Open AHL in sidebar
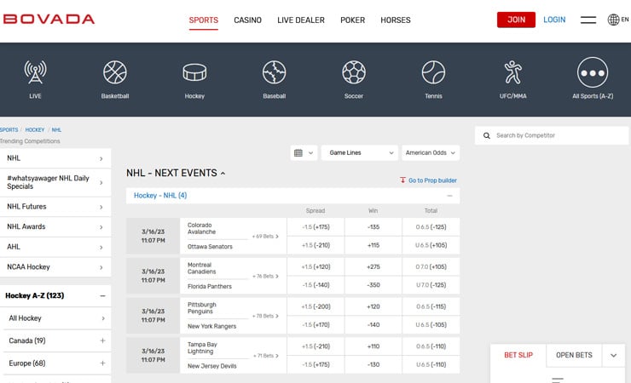Image resolution: width=631 pixels, height=383 pixels. pos(55,247)
